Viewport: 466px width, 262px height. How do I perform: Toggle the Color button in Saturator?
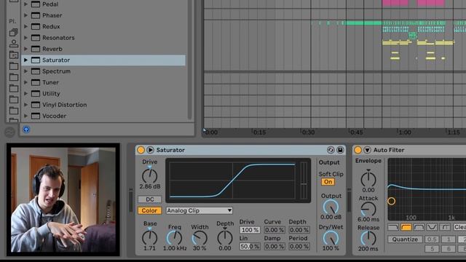click(149, 210)
